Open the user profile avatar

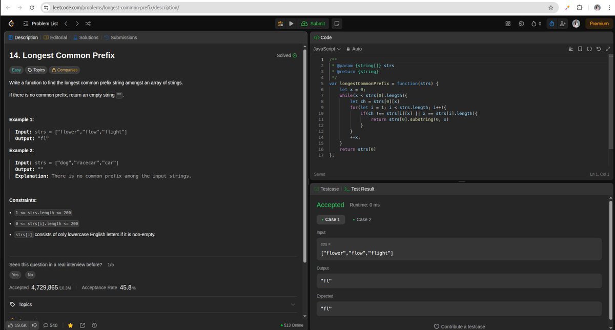click(577, 24)
